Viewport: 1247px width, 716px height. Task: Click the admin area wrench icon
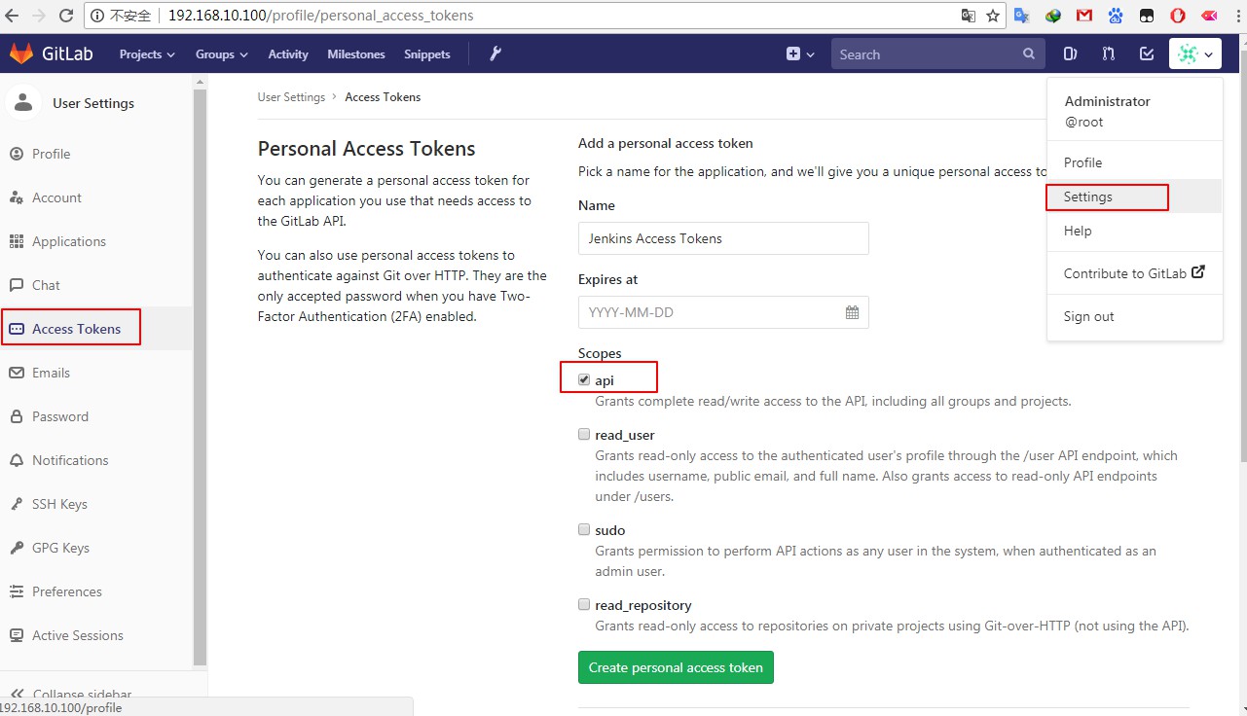495,54
